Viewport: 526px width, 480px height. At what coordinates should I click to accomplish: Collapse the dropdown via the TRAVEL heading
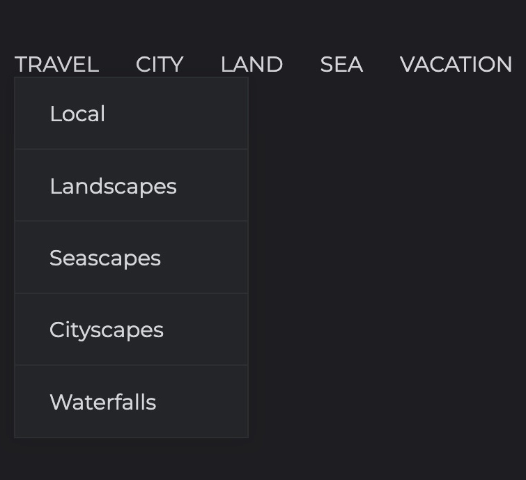click(56, 64)
